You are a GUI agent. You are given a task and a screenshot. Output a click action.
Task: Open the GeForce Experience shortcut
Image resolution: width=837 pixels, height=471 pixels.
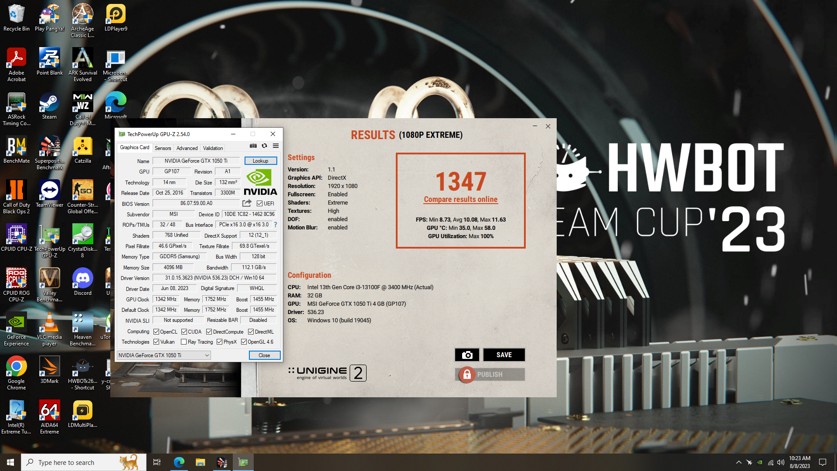pyautogui.click(x=17, y=329)
